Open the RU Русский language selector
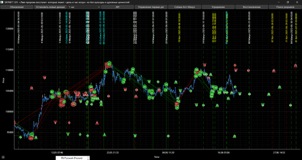The height and width of the screenshot is (160, 302). pyautogui.click(x=72, y=158)
